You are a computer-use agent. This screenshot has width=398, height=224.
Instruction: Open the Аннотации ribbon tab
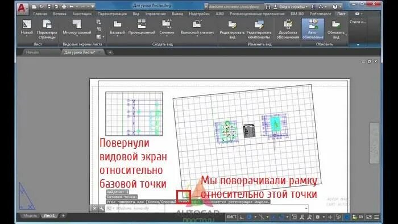click(82, 14)
